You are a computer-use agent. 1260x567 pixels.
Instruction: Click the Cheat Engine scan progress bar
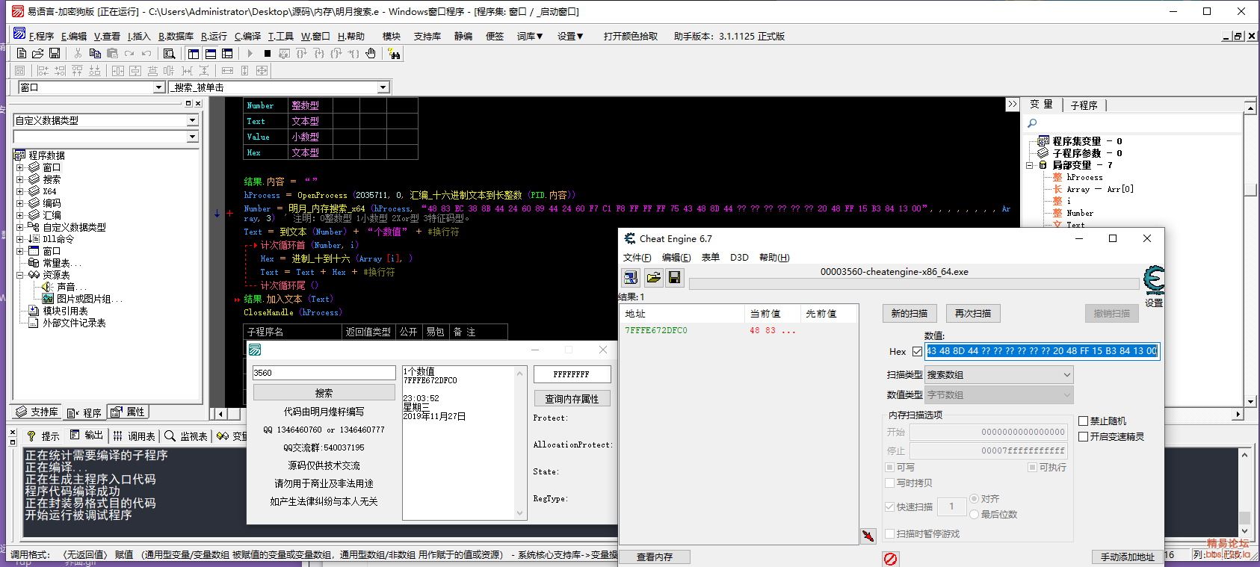[913, 284]
